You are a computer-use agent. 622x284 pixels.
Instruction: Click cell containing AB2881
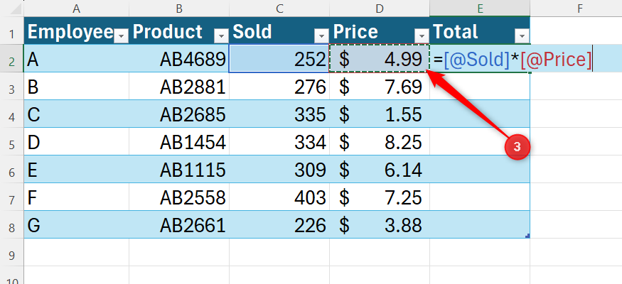179,86
